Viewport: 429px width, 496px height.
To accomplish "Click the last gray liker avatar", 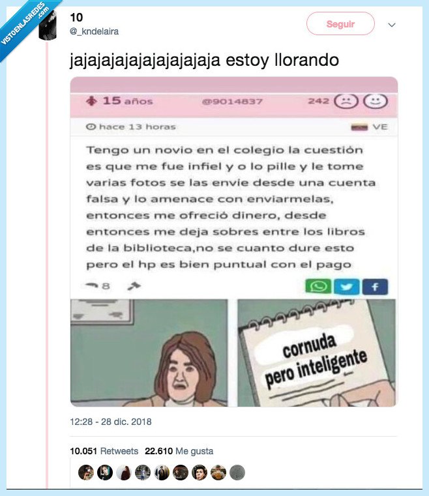I will 237,473.
